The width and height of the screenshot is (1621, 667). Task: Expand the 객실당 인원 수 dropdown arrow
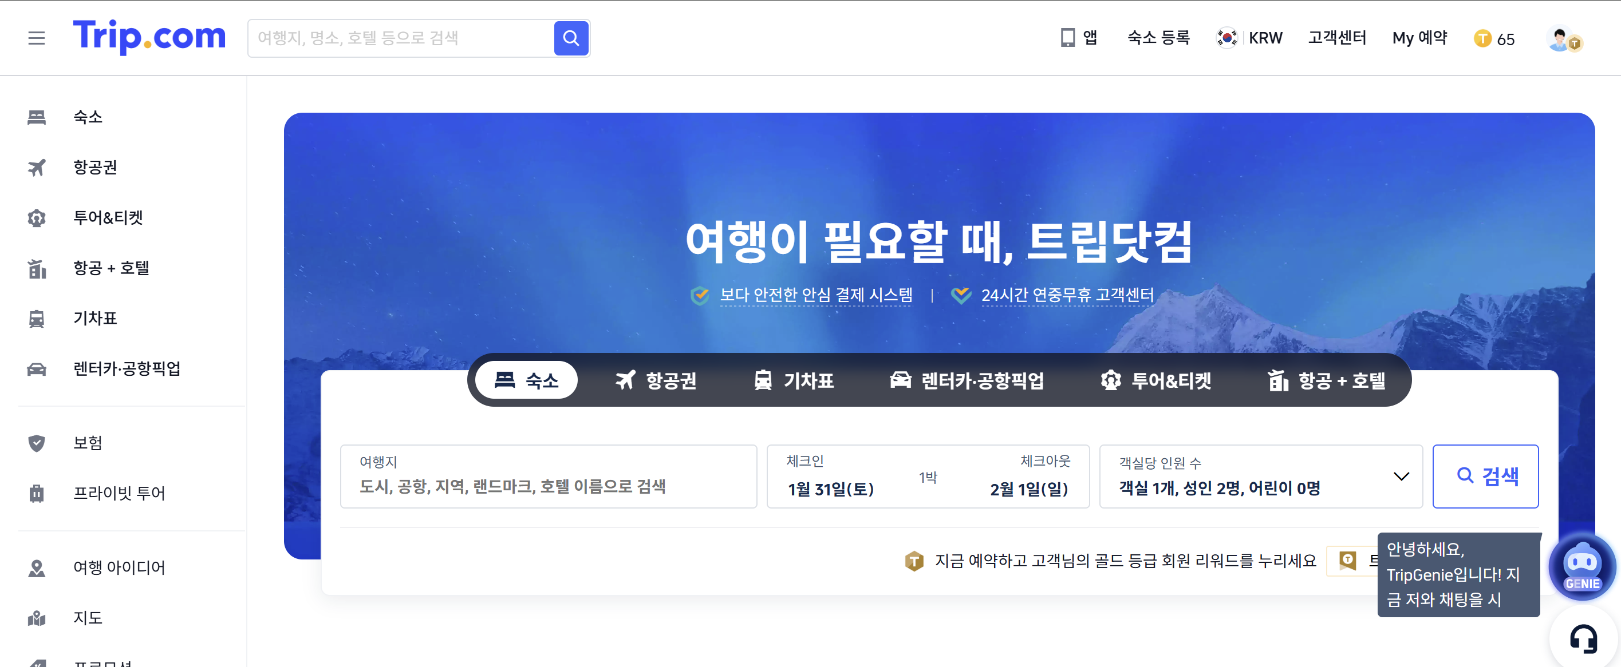[x=1400, y=477]
